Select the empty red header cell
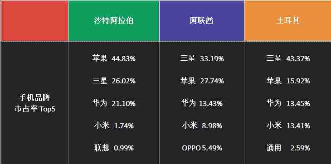Screen dimensions: 331x164 point(34,21)
